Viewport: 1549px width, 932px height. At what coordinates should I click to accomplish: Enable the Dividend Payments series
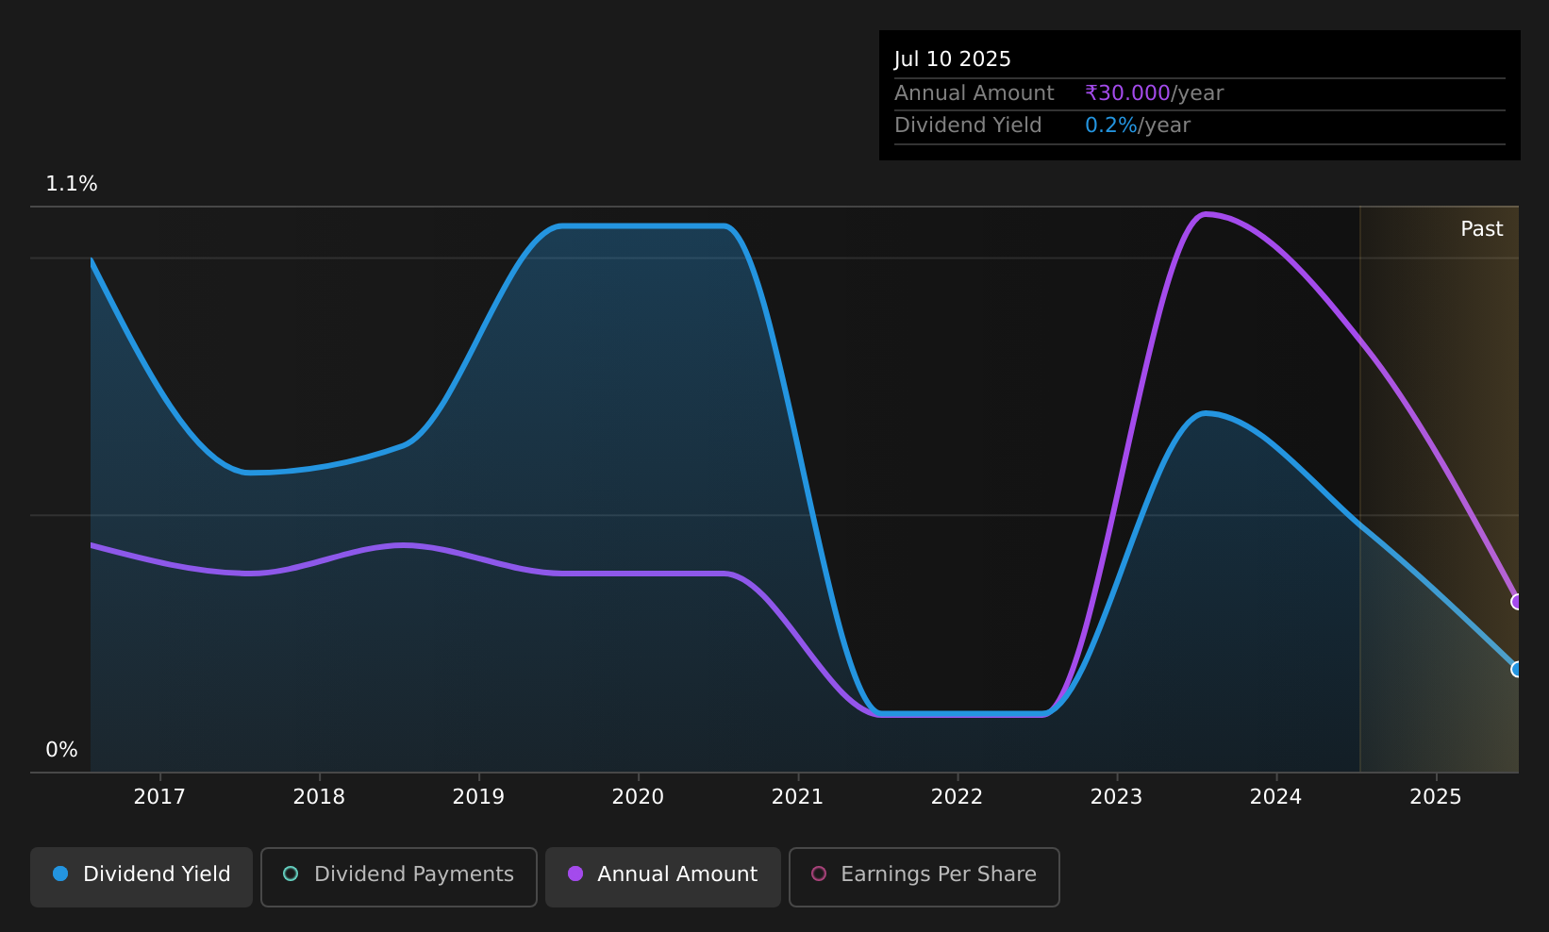(399, 876)
